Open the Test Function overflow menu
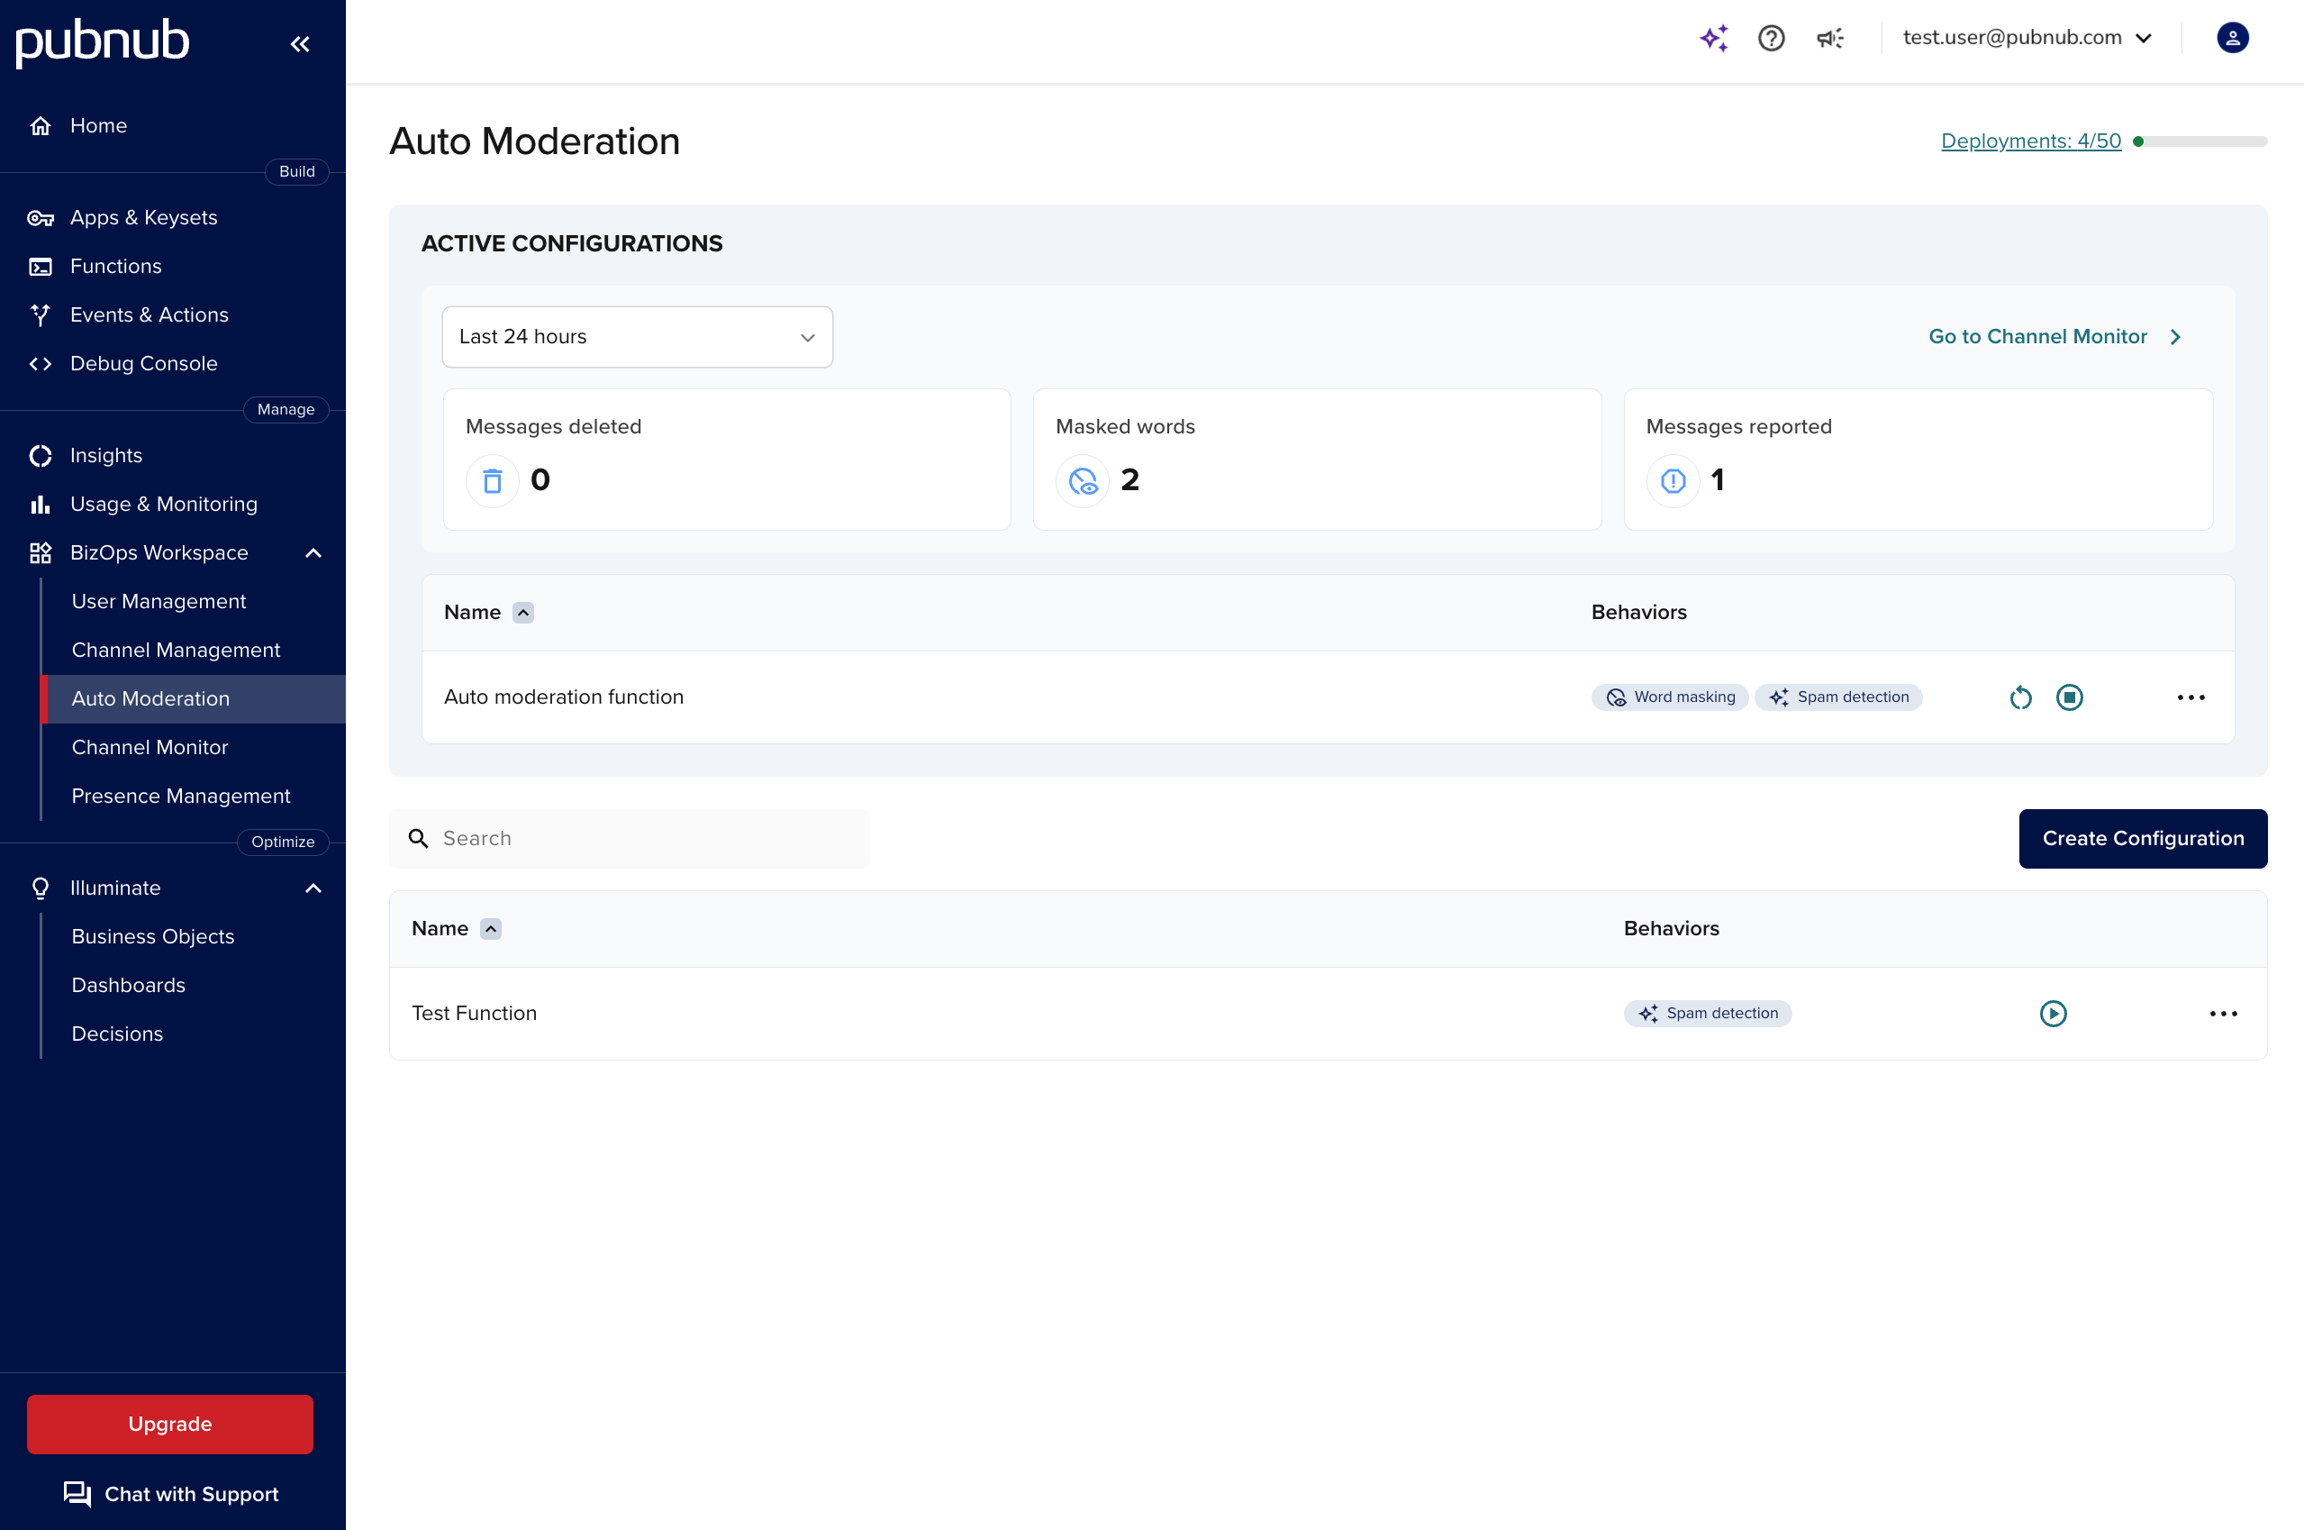The width and height of the screenshot is (2304, 1530). 2224,1013
